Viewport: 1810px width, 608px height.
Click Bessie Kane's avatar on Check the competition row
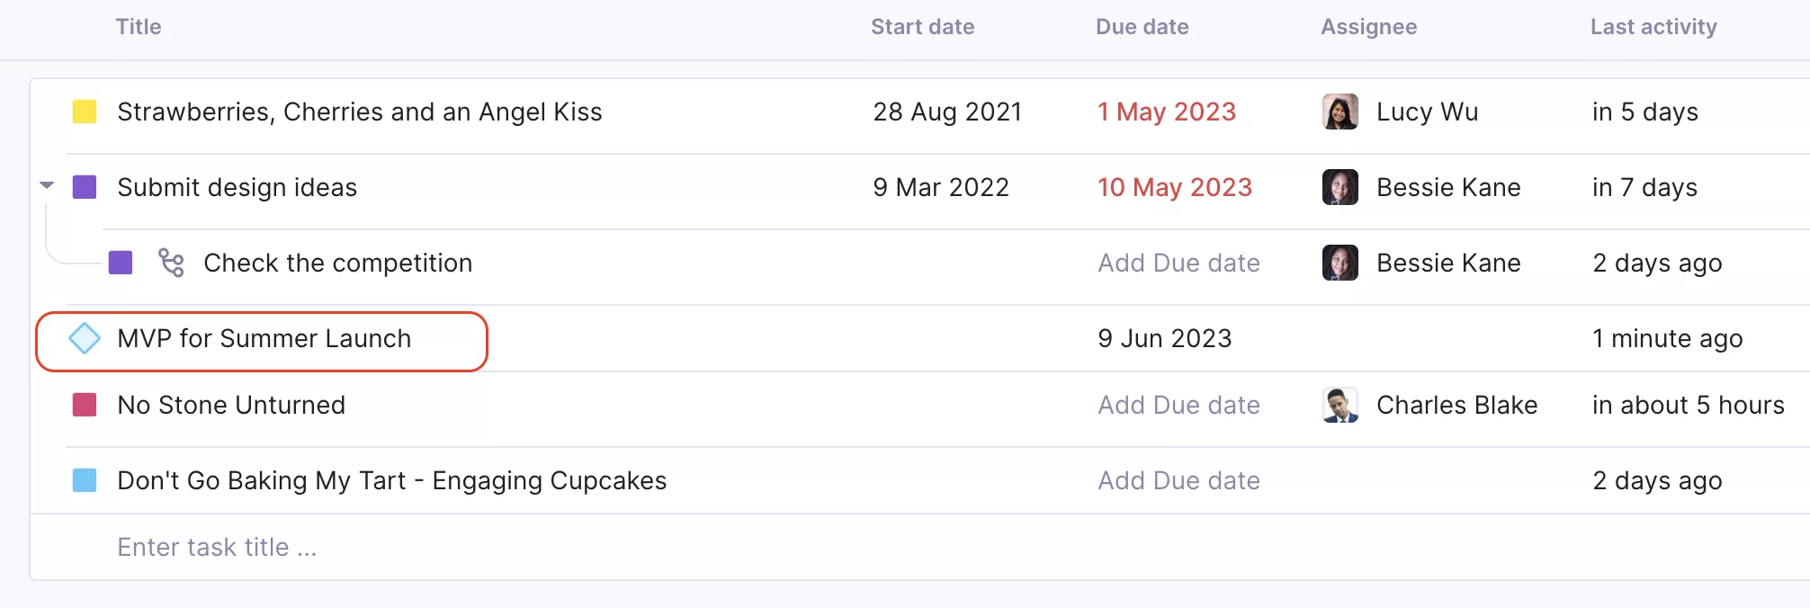coord(1340,263)
